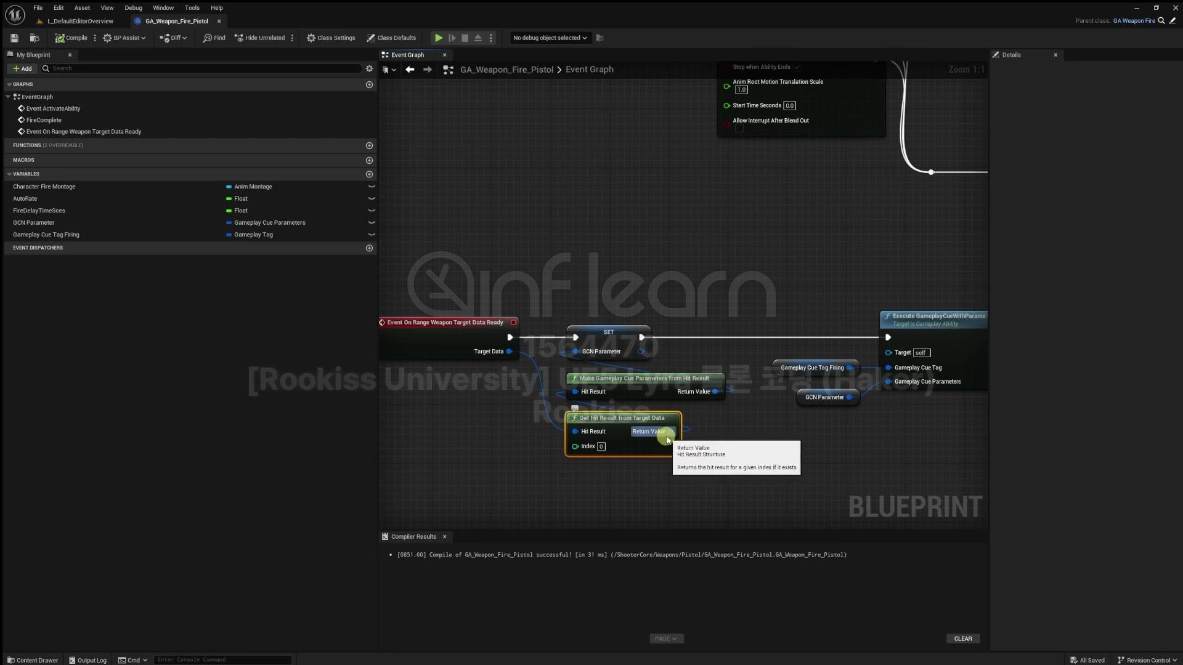The width and height of the screenshot is (1183, 665).
Task: Open My Blueprint settings gear
Action: 369,68
